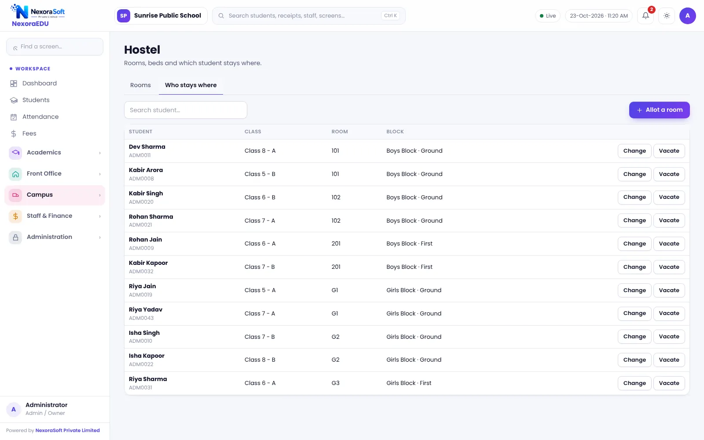Click the BLOCK column header
The width and height of the screenshot is (704, 440).
(395, 132)
